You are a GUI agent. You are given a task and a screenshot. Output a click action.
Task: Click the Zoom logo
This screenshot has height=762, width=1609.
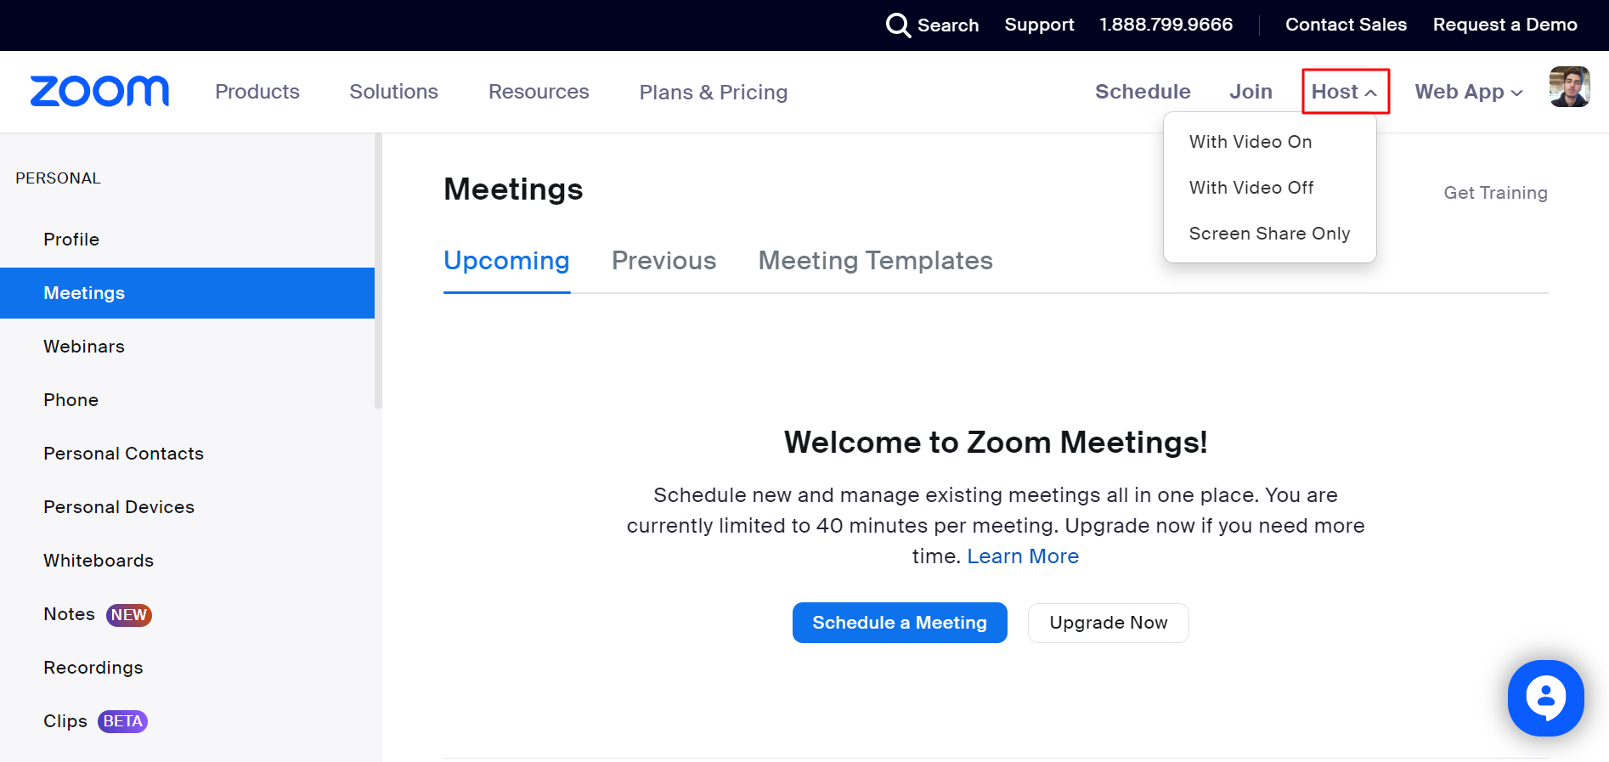pos(99,91)
